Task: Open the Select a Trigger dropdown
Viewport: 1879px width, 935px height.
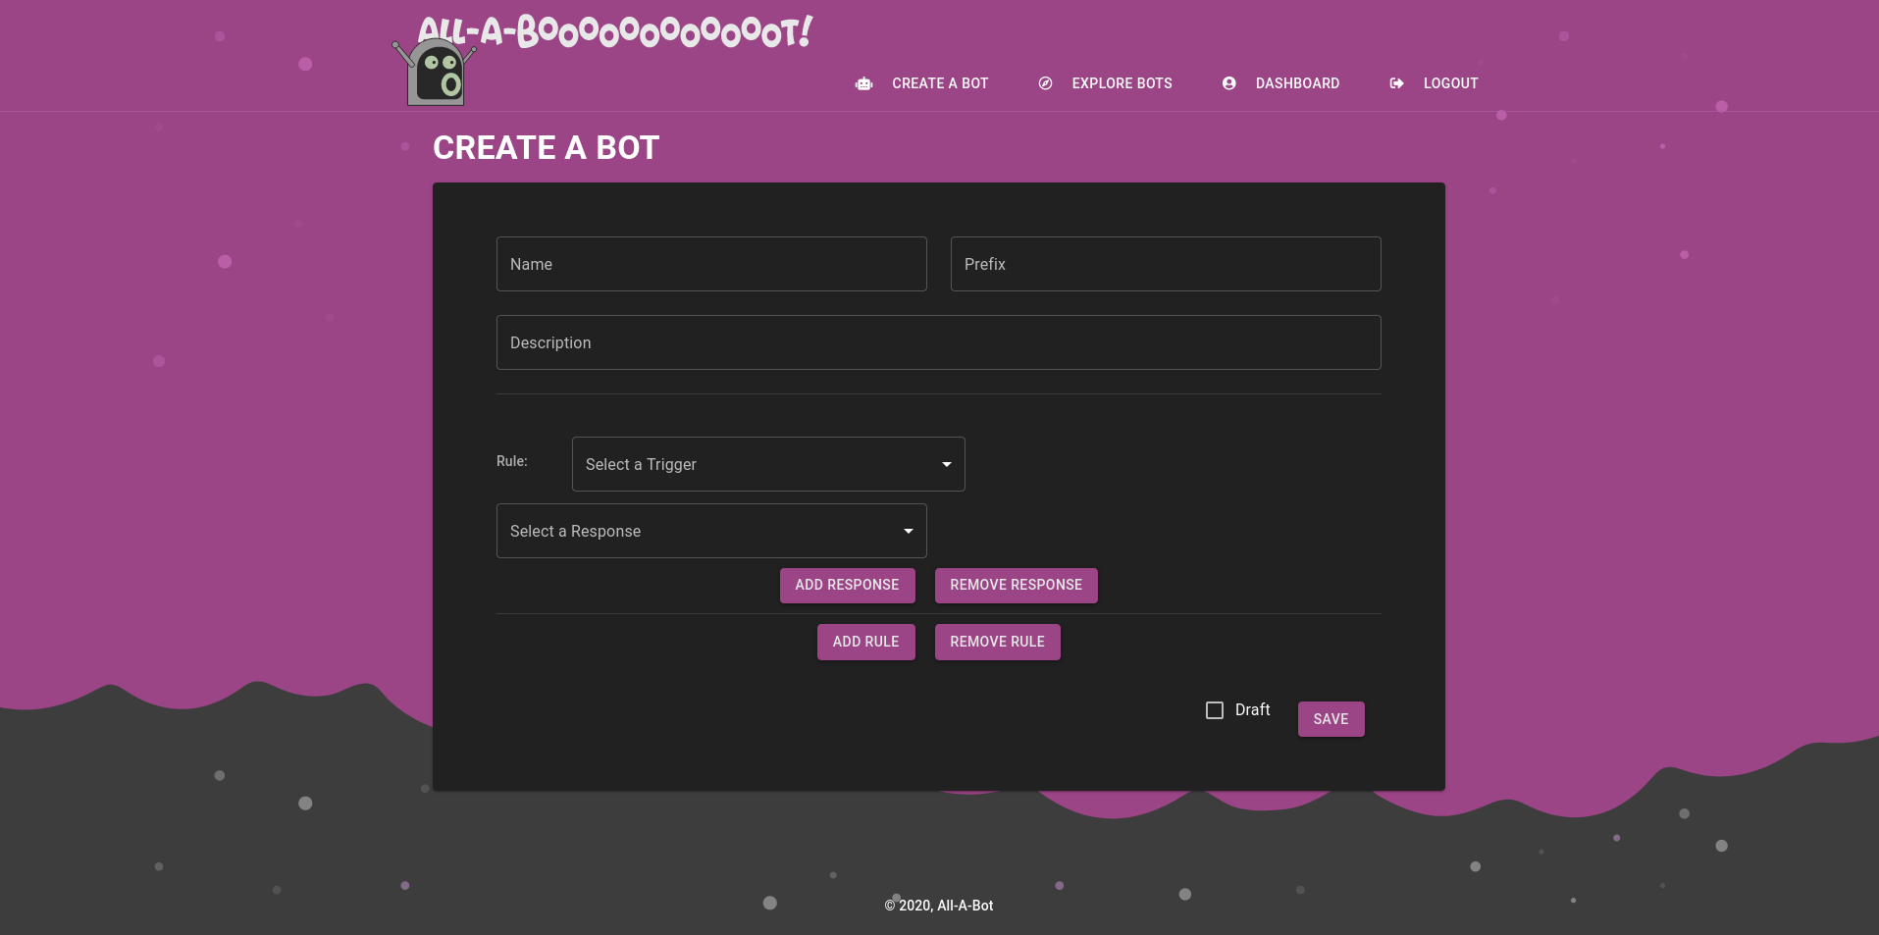Action: [768, 464]
